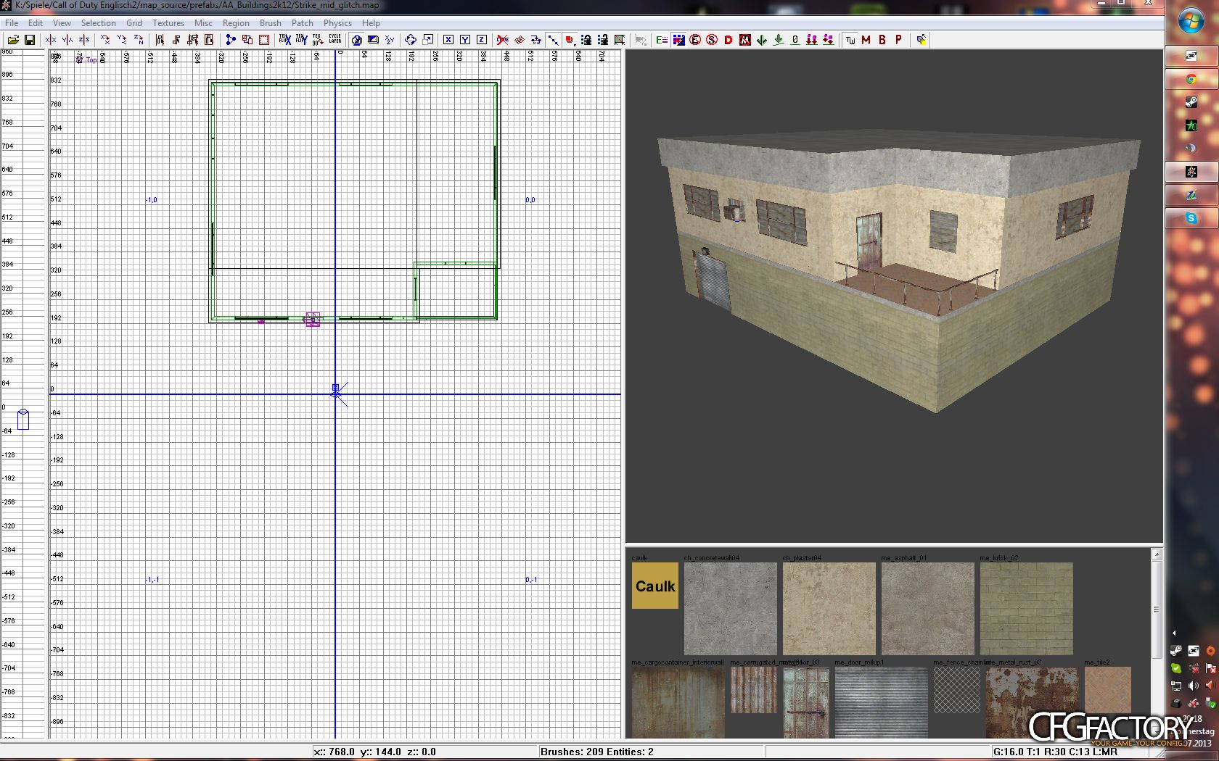The image size is (1219, 761).
Task: Select the scale tool icon
Action: coord(428,40)
